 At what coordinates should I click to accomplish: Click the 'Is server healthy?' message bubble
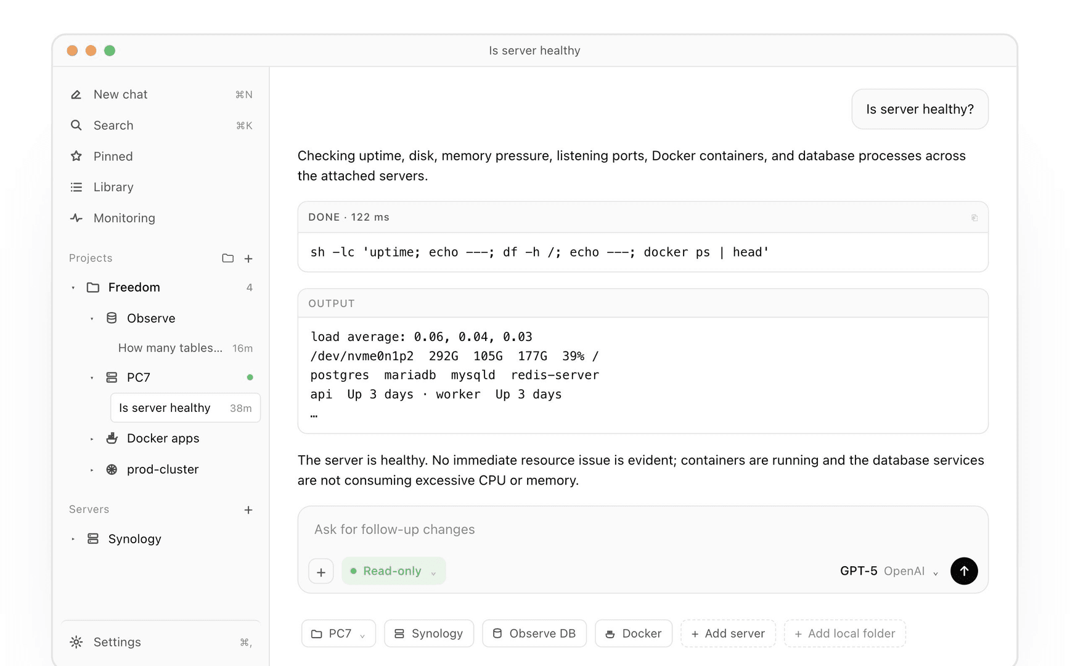(920, 109)
